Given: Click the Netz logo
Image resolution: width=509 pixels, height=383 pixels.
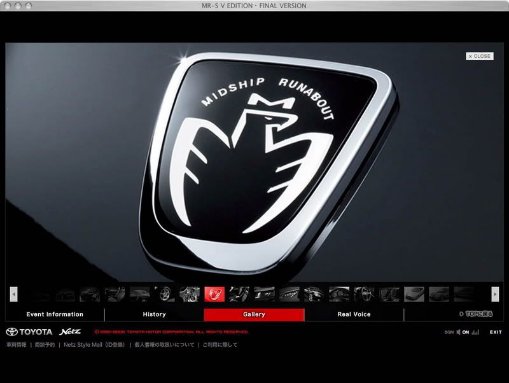Looking at the screenshot, I should tap(70, 331).
